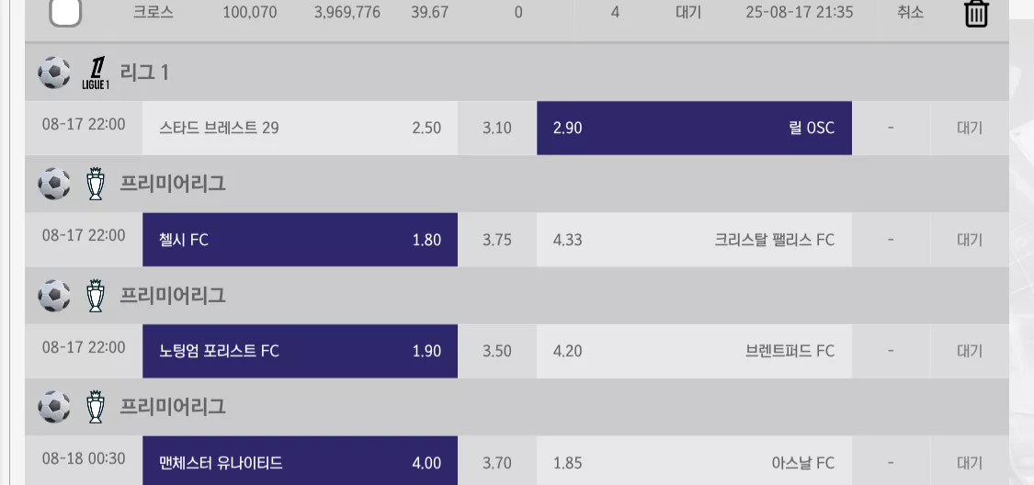Click the Premier League trophy icon above 첼시 FC
The width and height of the screenshot is (1034, 485).
pos(96,184)
